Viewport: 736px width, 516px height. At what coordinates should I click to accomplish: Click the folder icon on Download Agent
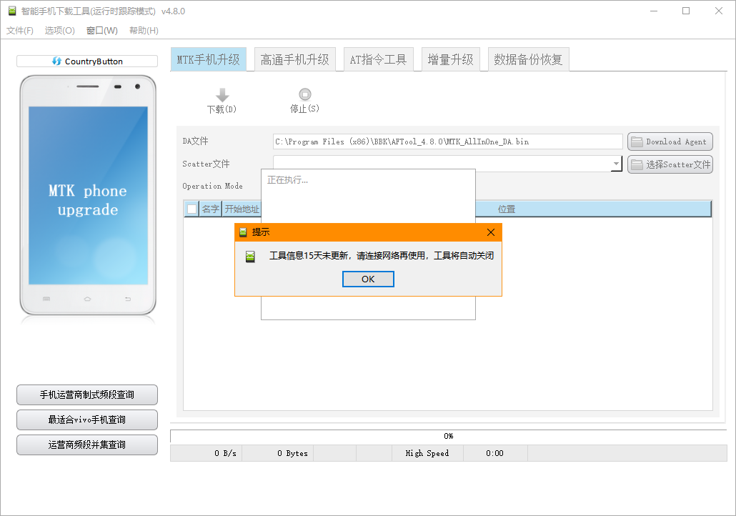click(x=636, y=142)
